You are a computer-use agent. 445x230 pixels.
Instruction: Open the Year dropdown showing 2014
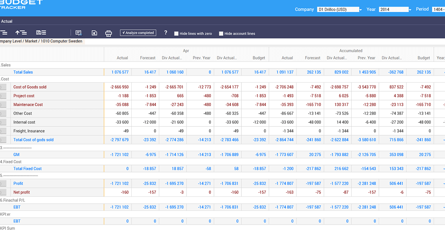click(395, 9)
